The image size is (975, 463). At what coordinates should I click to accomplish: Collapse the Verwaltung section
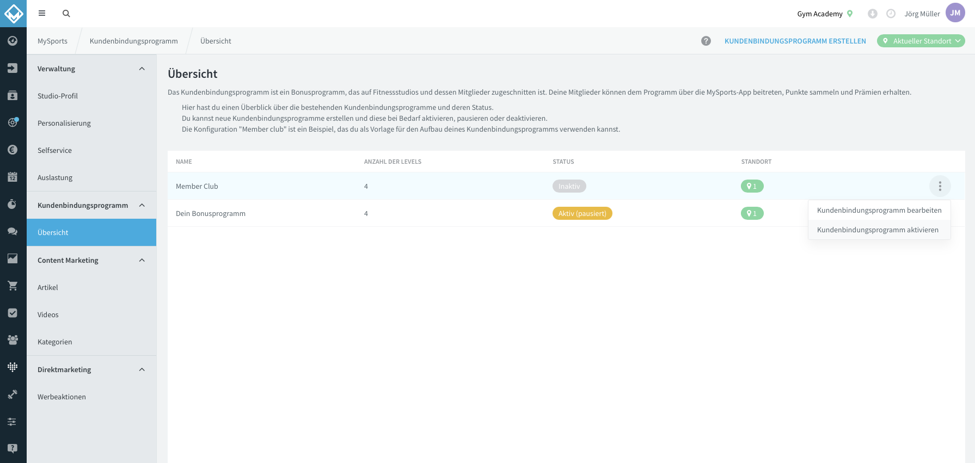tap(142, 69)
